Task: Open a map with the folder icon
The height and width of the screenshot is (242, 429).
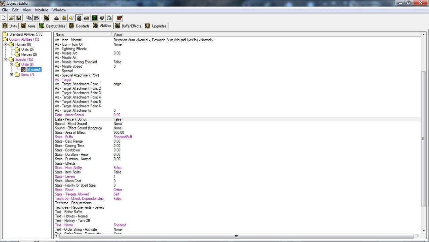Action: click(x=11, y=18)
